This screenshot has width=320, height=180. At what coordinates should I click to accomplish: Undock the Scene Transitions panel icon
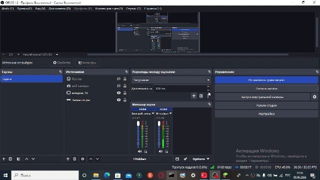tap(209, 71)
